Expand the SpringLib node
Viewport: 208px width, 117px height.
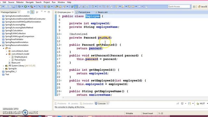pos(4,69)
